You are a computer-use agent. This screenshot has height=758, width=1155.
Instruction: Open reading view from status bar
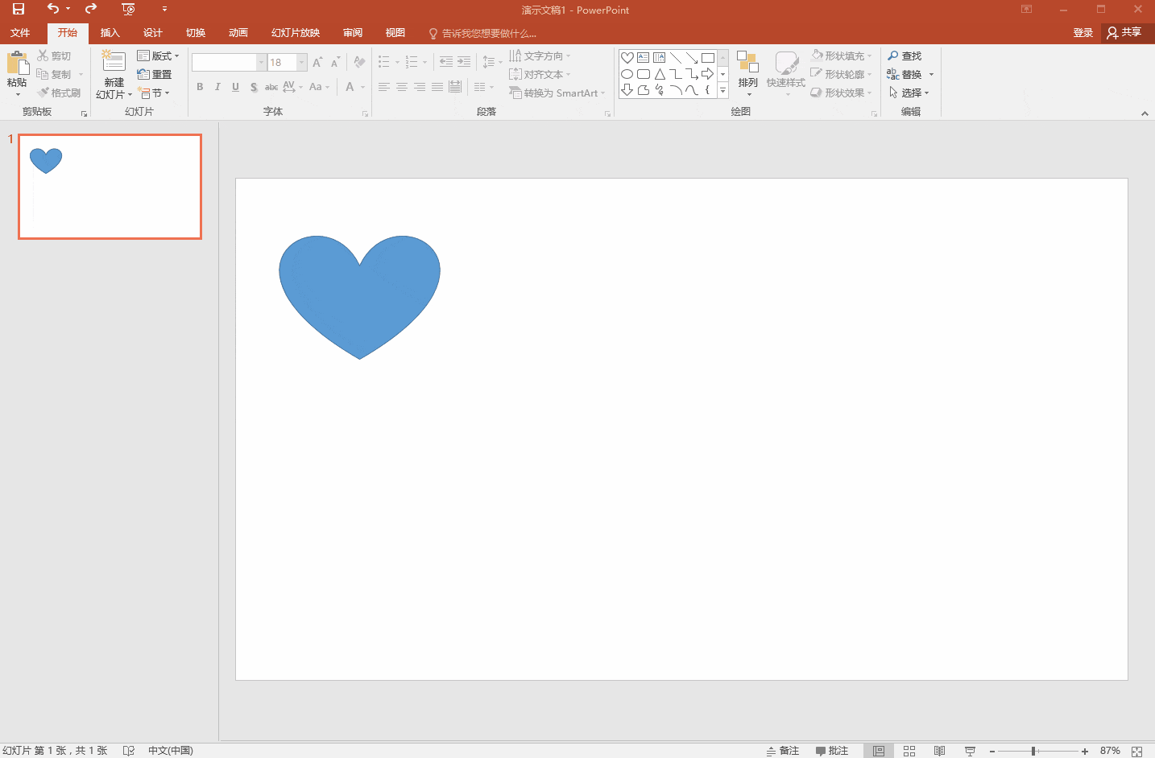[939, 751]
